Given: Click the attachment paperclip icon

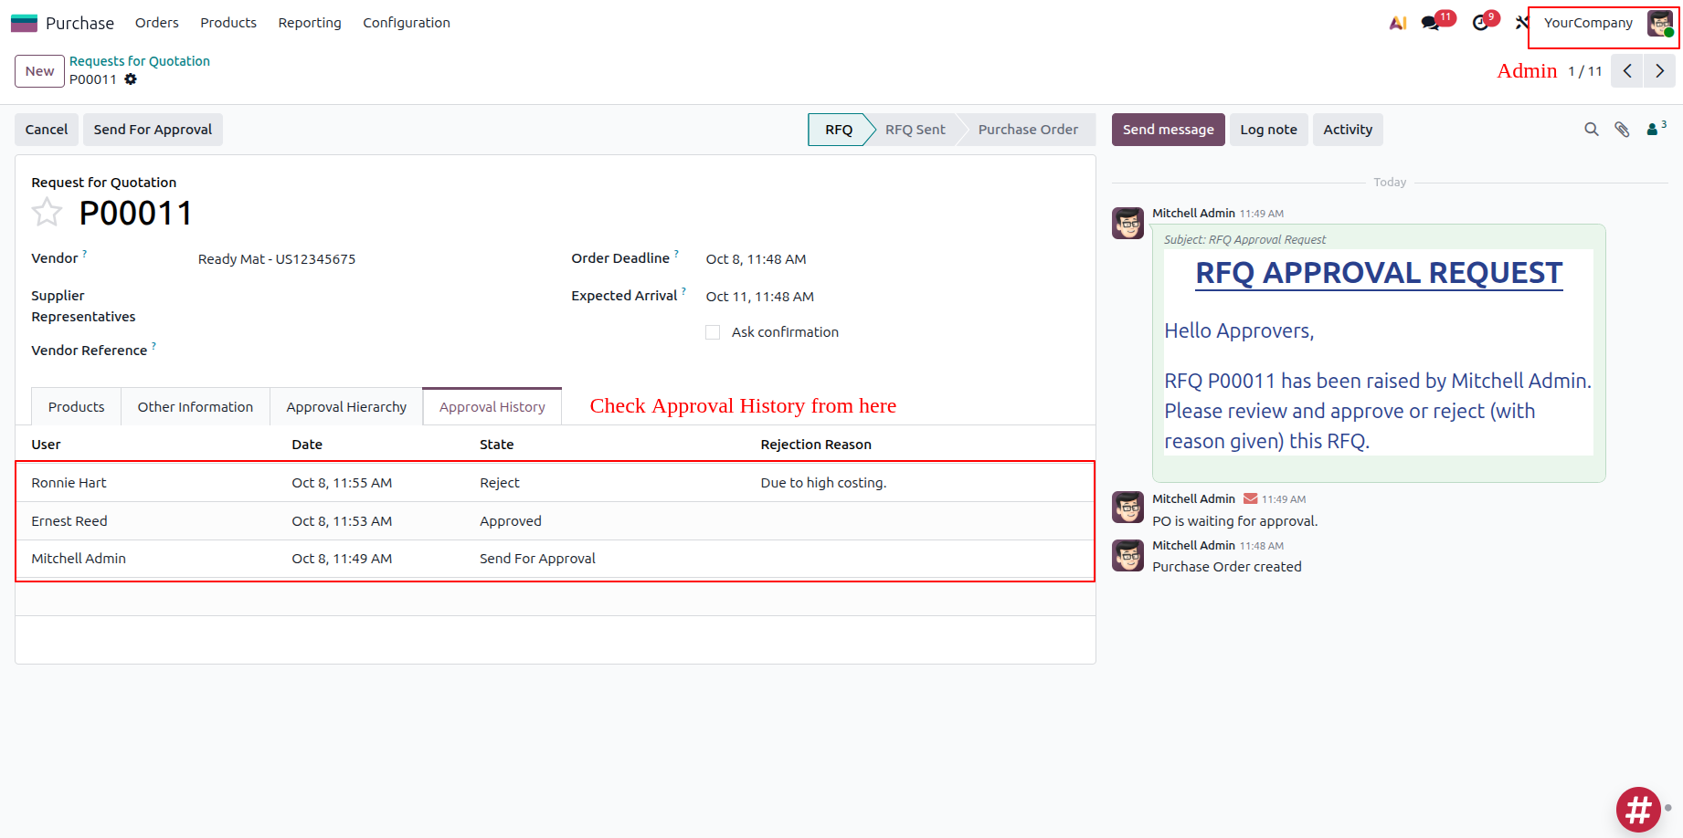Looking at the screenshot, I should [x=1623, y=129].
